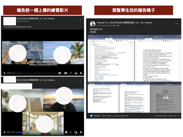This screenshot has width=183, height=137.
Task: Open Yolanda Yu's profile picture
Action: tap(92, 24)
